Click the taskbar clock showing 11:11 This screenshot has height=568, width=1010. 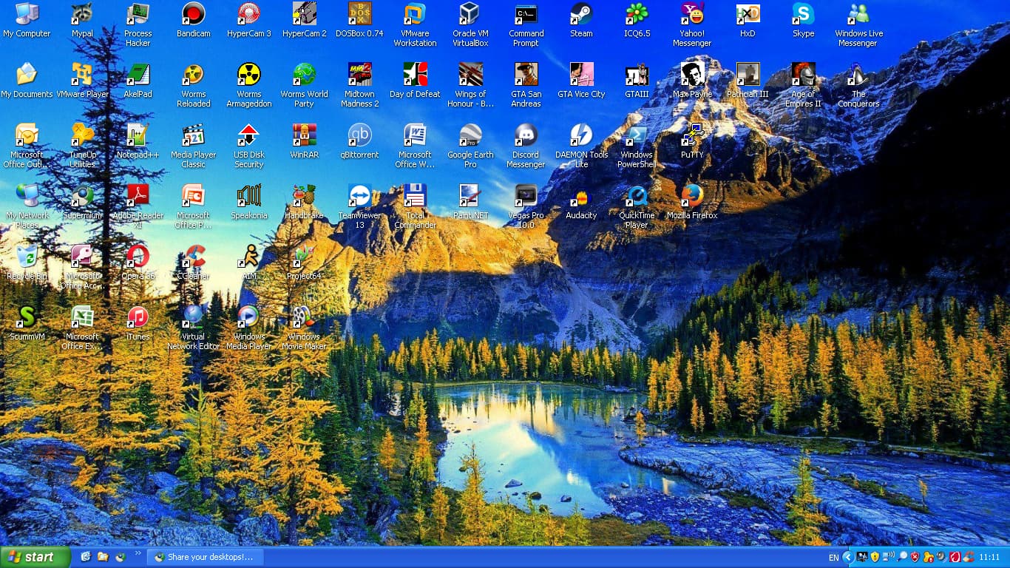pos(989,558)
